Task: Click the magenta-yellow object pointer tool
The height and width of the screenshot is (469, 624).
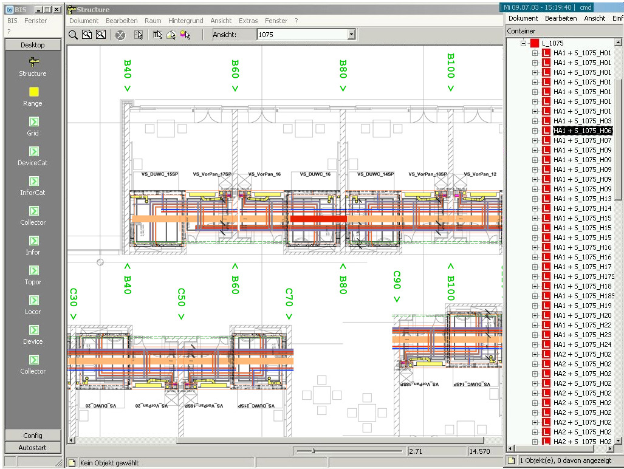Action: pos(185,35)
